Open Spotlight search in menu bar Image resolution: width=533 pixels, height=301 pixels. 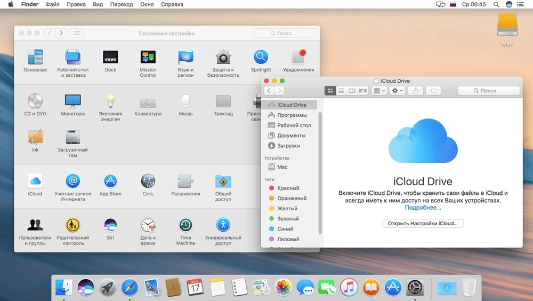point(496,4)
